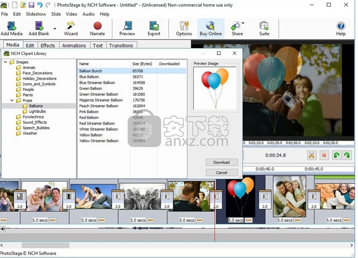The height and width of the screenshot is (258, 358).
Task: Sort list by Size (Bytes) column
Action: tap(144, 64)
